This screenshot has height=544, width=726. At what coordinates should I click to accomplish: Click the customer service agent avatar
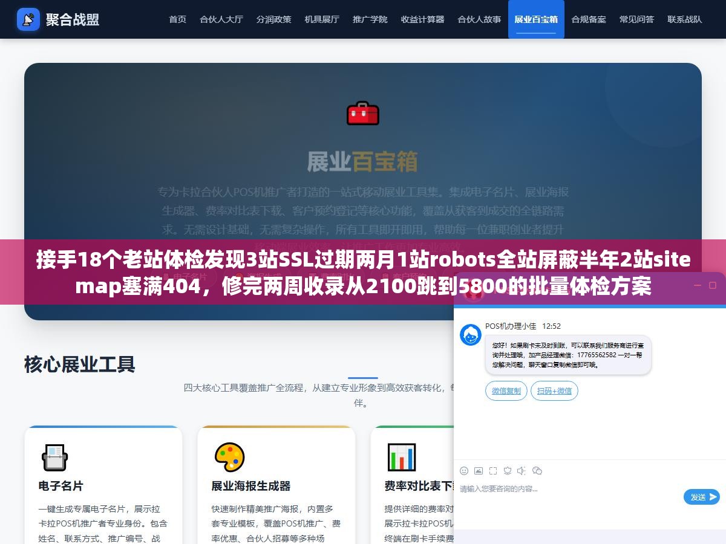click(471, 335)
